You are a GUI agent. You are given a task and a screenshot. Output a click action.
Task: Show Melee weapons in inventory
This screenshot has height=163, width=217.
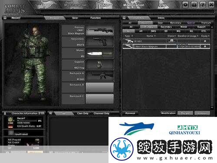(x=184, y=27)
